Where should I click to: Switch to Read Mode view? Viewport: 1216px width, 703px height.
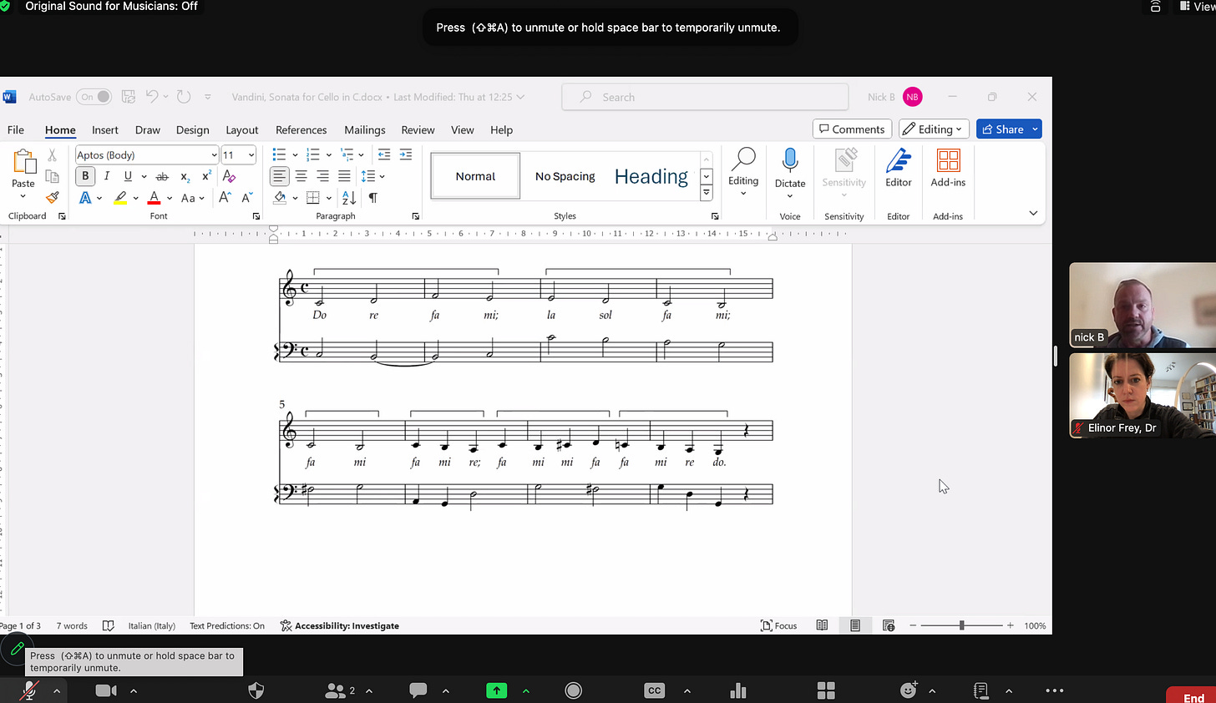822,625
